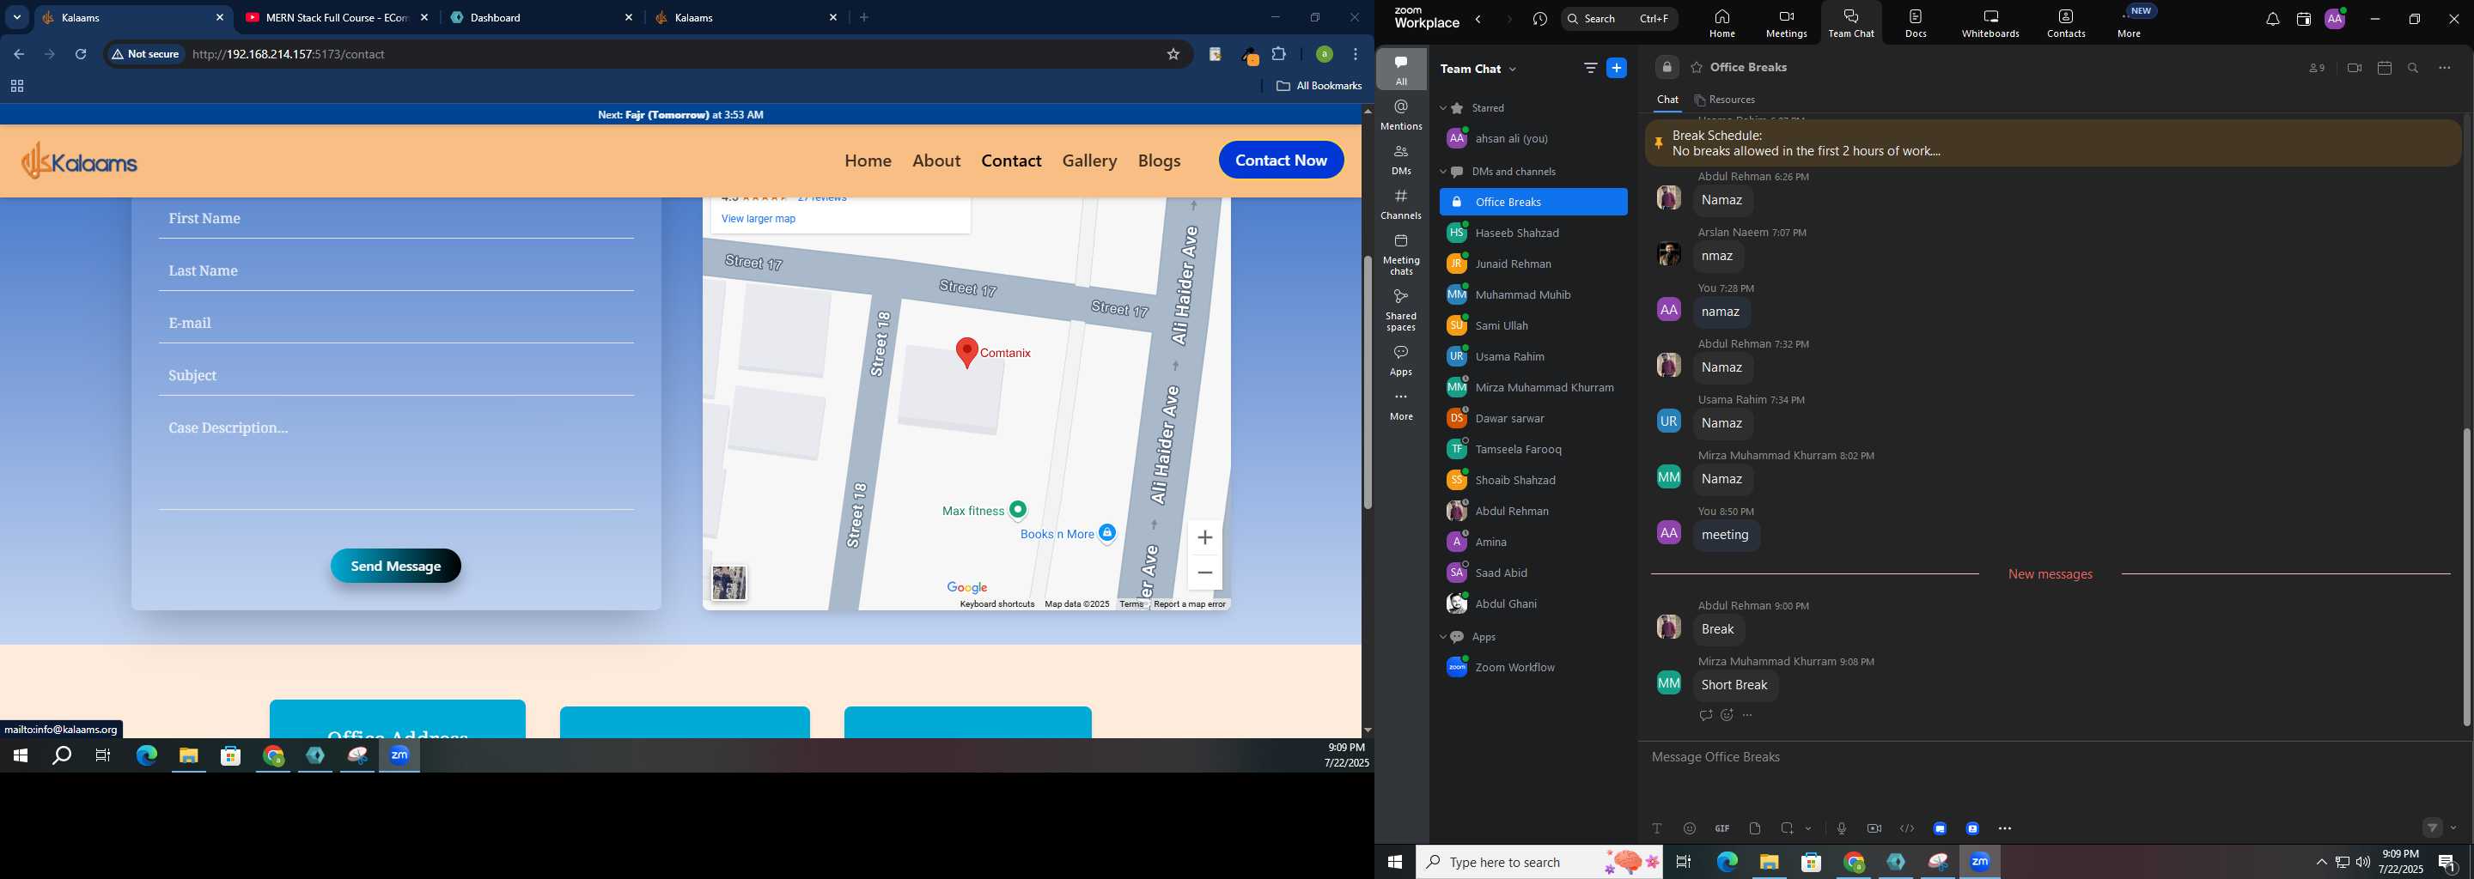Open About in Kalaams navigation
This screenshot has height=879, width=2474.
tap(936, 161)
